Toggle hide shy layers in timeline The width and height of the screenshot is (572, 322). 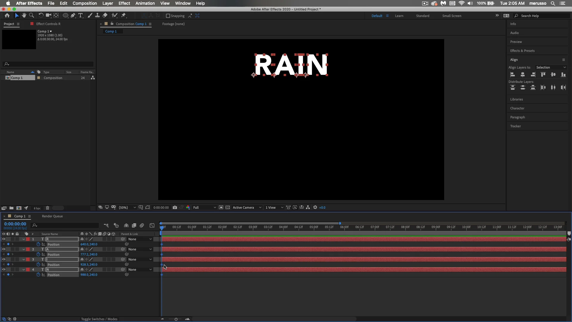126,225
